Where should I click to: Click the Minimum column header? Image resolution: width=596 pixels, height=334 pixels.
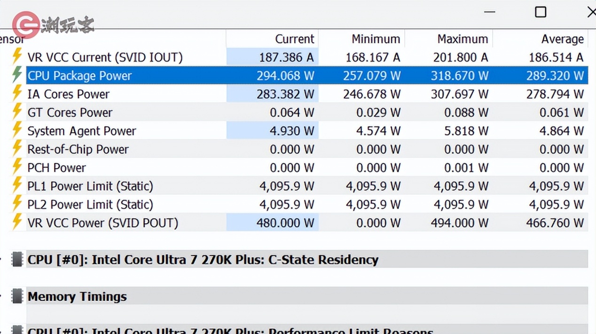(x=361, y=38)
